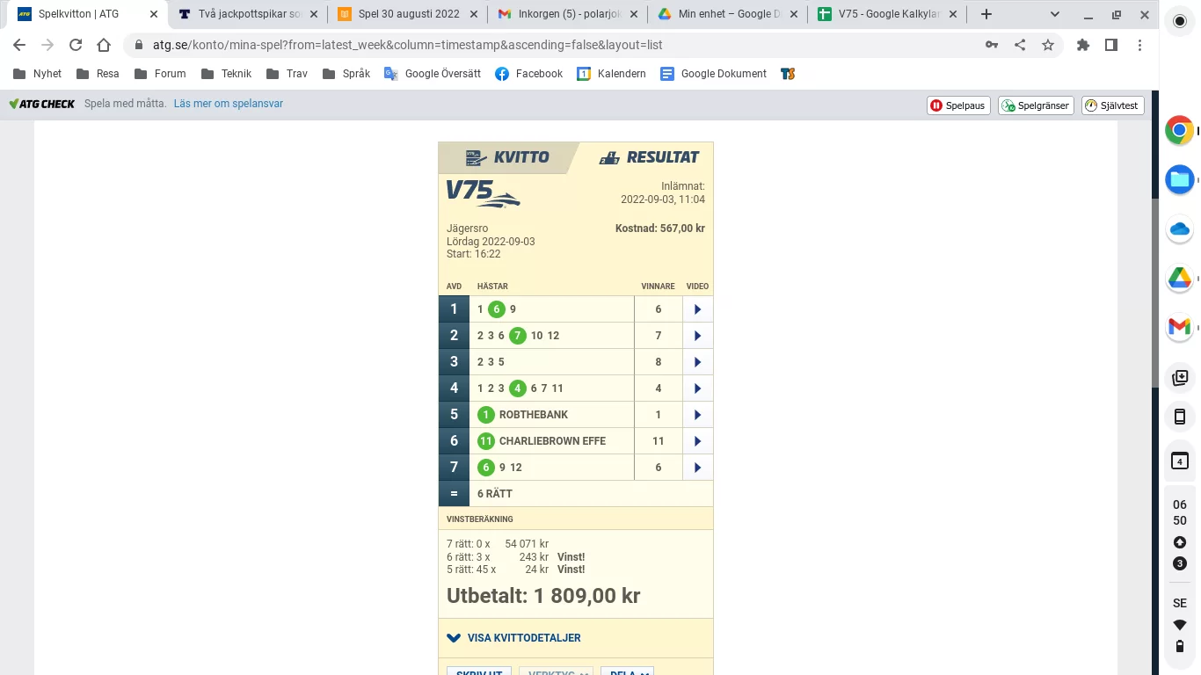This screenshot has height=675, width=1201.
Task: Click the ATG CHECK logo
Action: pyautogui.click(x=41, y=103)
